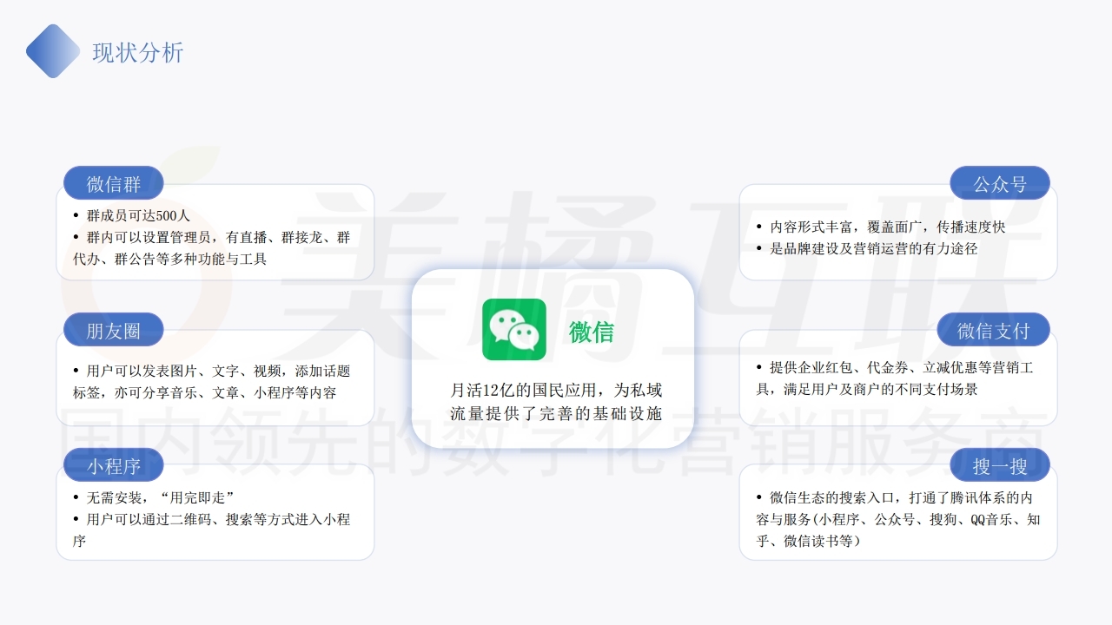
Task: Click the bullet starting 用户可以发表图片
Action: pyautogui.click(x=212, y=382)
